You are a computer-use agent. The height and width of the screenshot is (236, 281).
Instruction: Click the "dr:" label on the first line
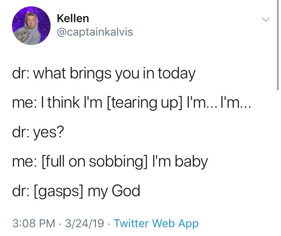(21, 73)
